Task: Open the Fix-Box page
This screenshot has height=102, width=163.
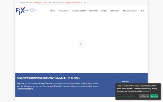Action: tap(104, 11)
